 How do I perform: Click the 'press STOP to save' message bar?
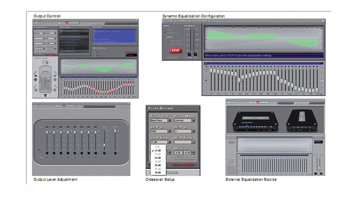pos(264,55)
